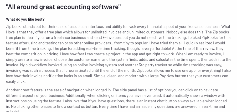
Task: Click the paragraph starting "Zip books stands out"
Action: [119, 54]
